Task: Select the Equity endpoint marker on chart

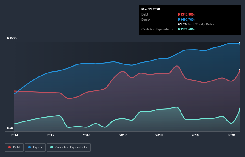Action: point(240,44)
